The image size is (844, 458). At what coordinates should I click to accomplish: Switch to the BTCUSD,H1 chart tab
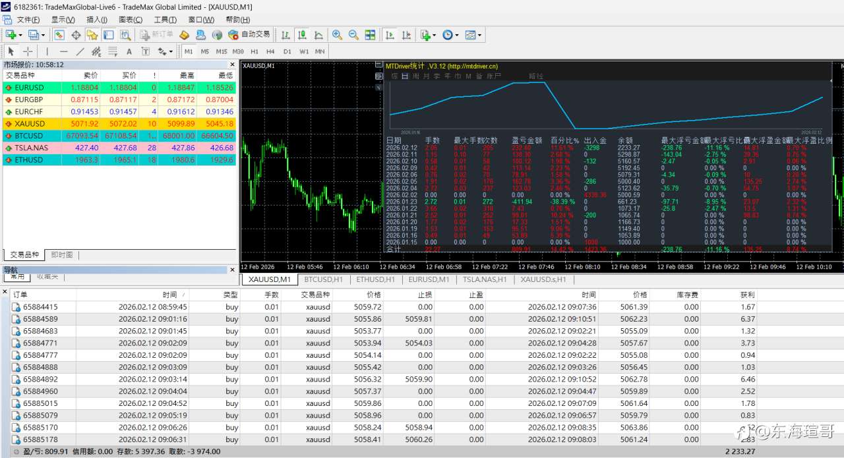click(323, 279)
